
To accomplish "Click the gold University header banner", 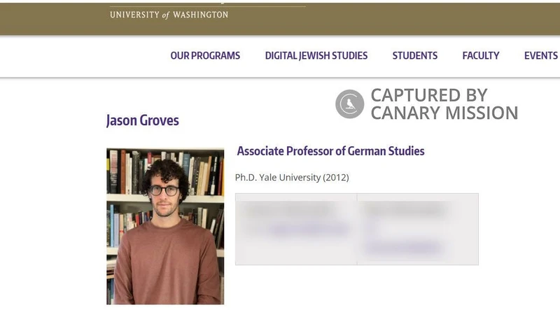I will (420, 18).
